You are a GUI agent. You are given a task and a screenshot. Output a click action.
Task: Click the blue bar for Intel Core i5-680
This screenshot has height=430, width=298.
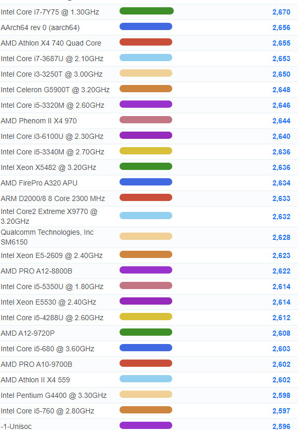click(146, 348)
